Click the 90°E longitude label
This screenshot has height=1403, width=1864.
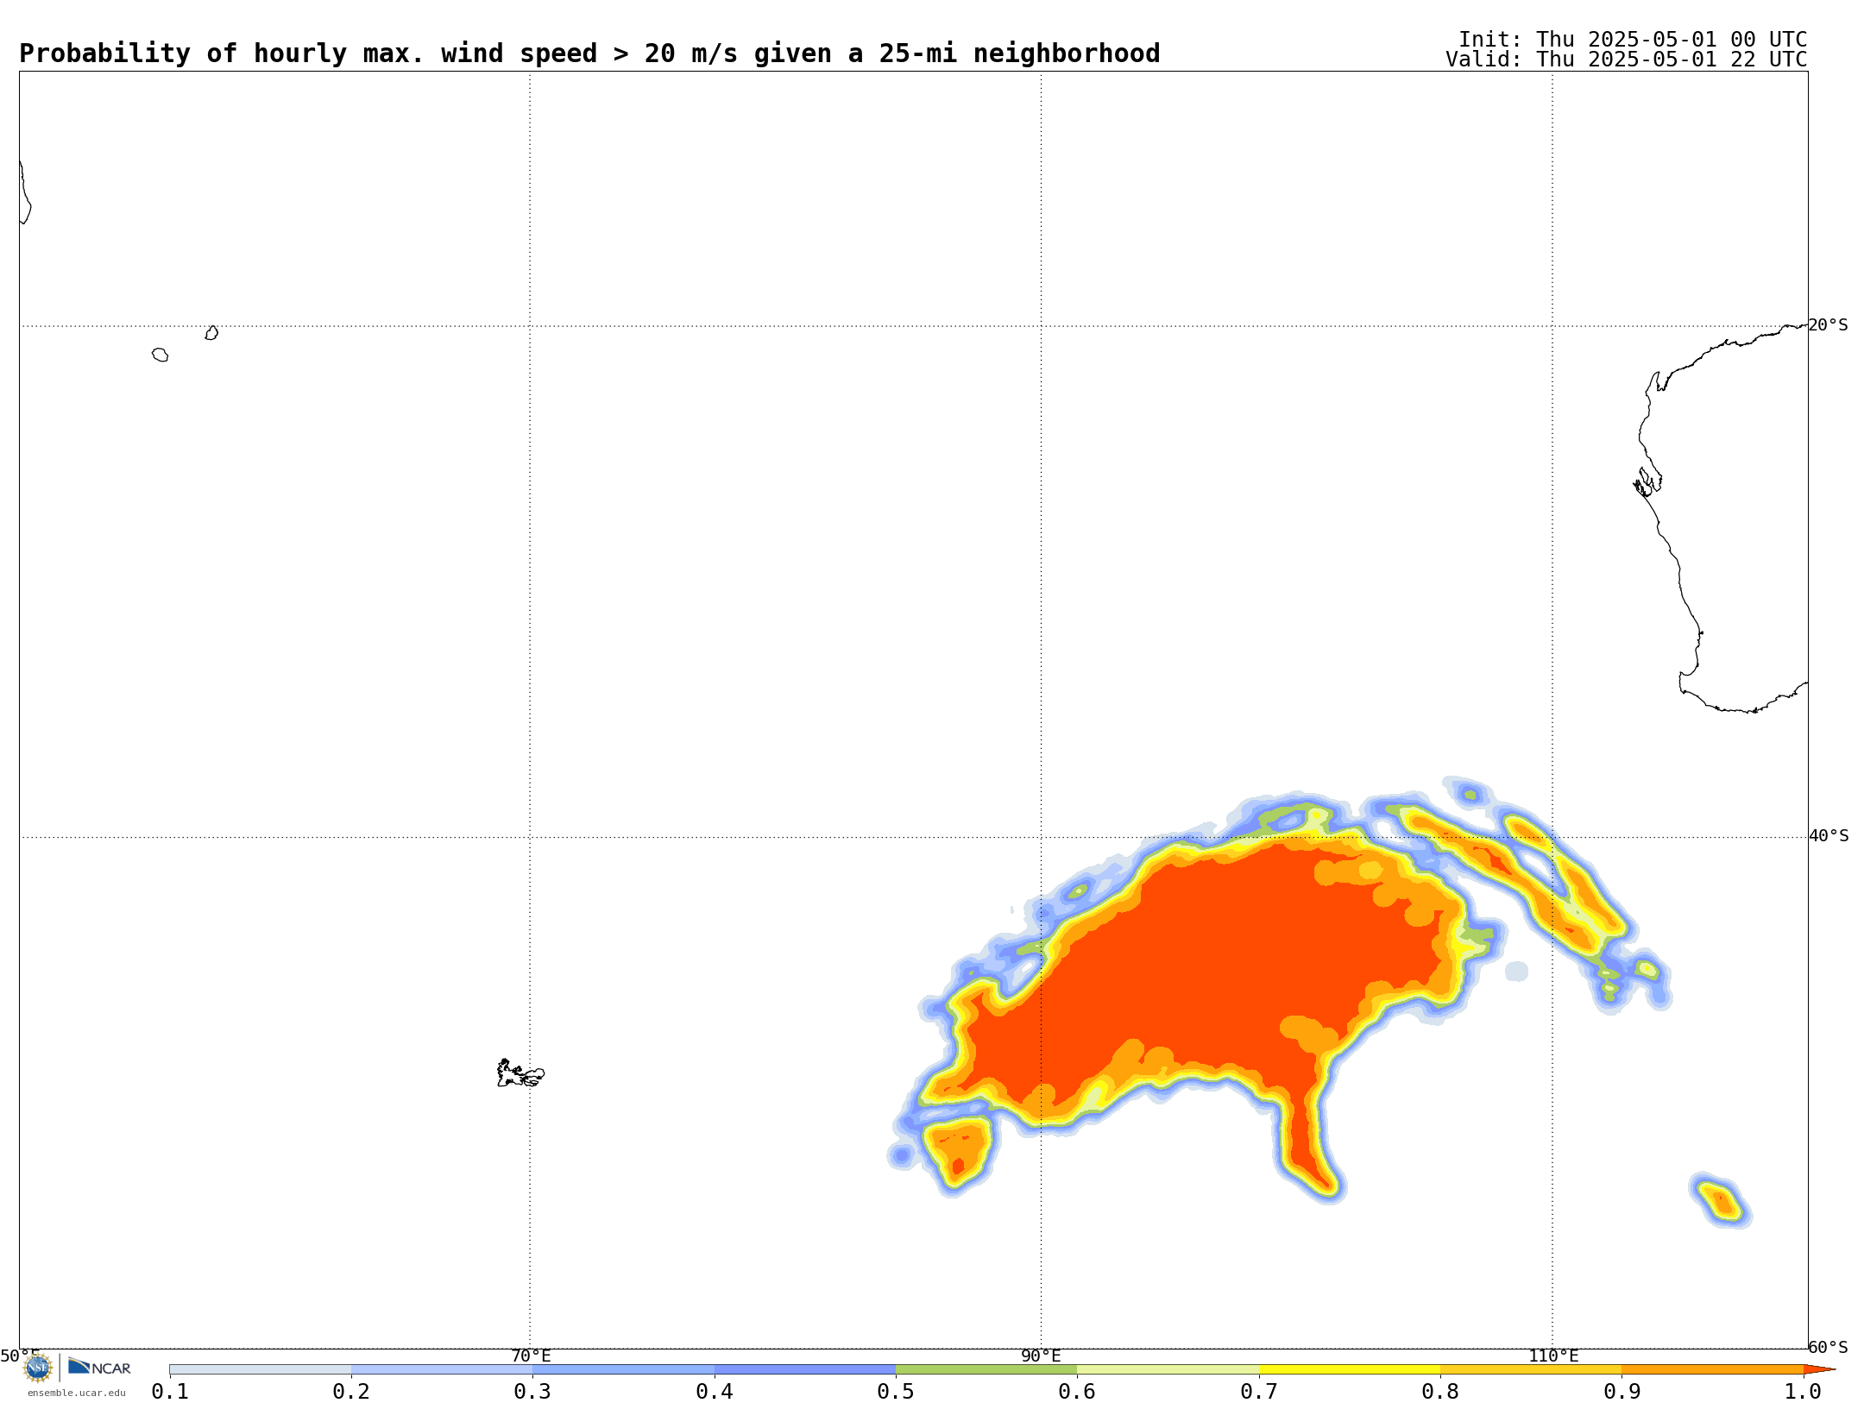(1041, 1356)
